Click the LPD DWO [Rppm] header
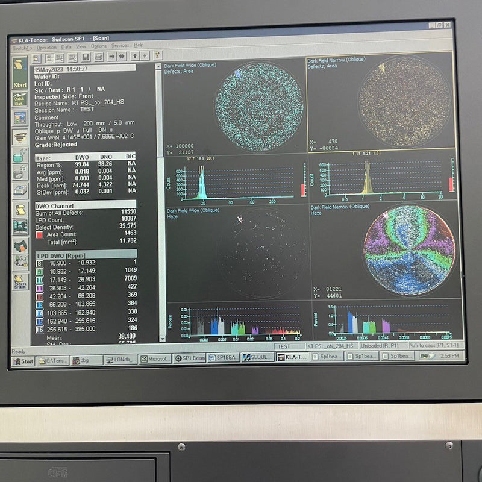Screen dimensions: 482x482 click(86, 255)
